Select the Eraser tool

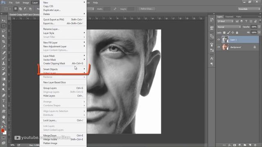[x=4, y=74]
